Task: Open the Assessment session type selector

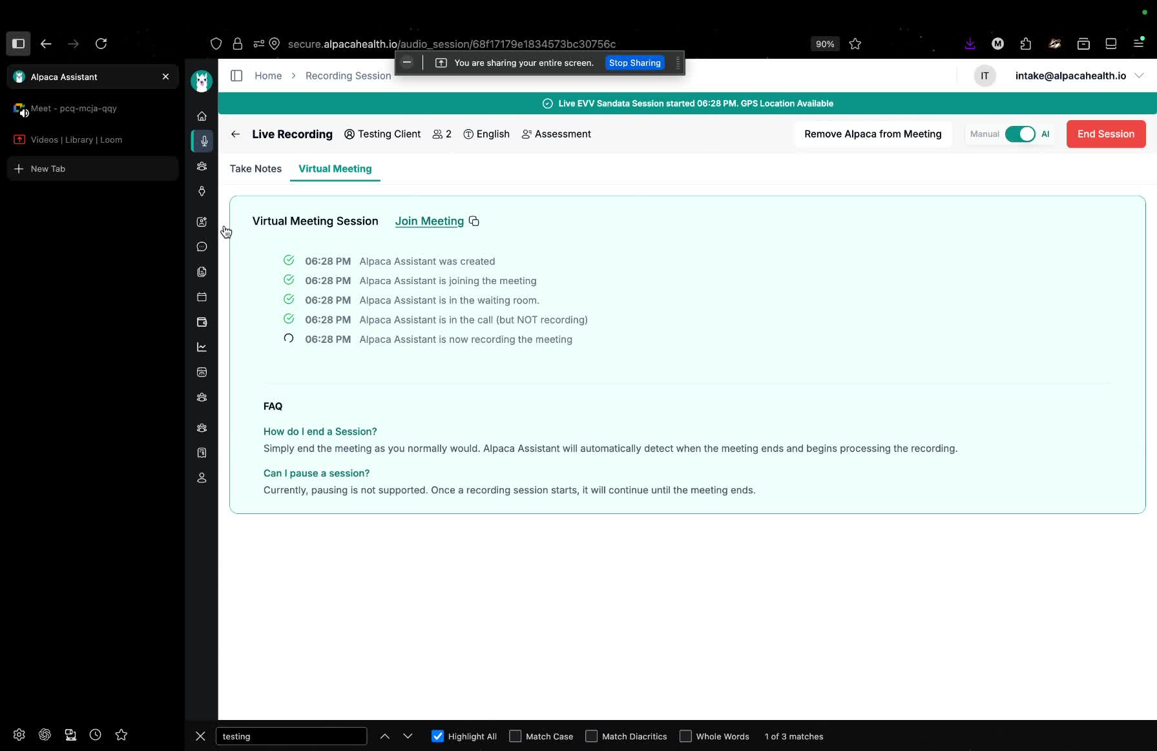Action: tap(556, 134)
